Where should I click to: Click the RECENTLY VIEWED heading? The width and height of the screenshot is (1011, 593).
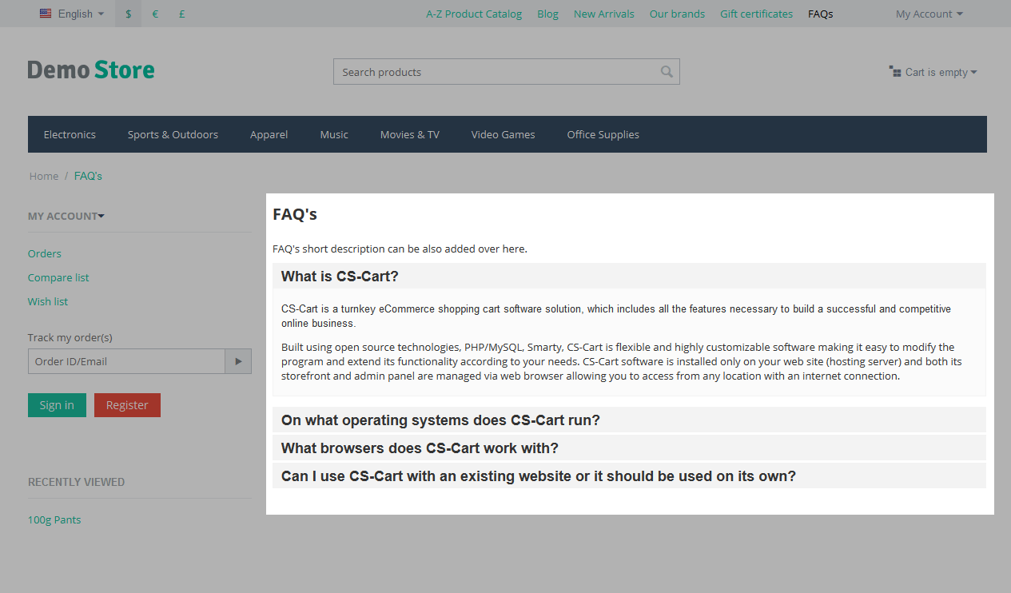pos(76,482)
